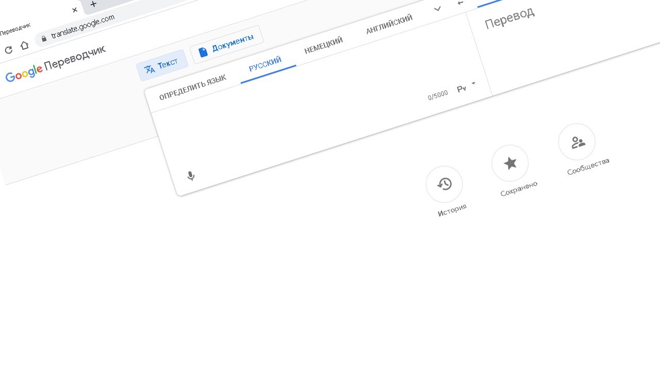Click the lock icon in the address bar
This screenshot has width=660, height=371.
pos(44,38)
